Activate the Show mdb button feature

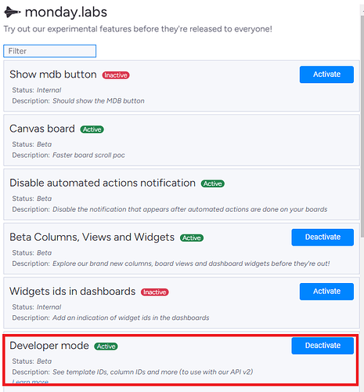pos(326,74)
